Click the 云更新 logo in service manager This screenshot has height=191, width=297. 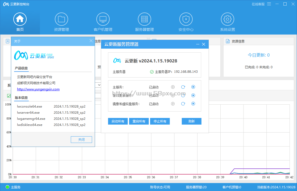(x=117, y=61)
